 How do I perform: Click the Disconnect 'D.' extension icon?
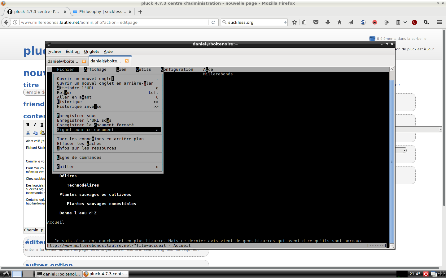coord(426,22)
